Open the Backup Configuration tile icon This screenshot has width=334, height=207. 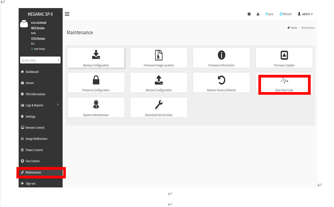(x=96, y=55)
